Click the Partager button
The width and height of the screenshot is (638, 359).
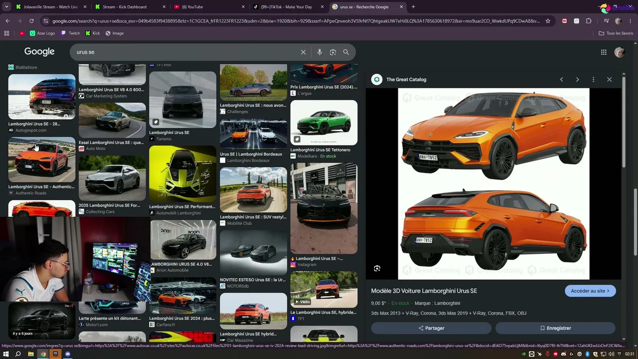pyautogui.click(x=431, y=328)
